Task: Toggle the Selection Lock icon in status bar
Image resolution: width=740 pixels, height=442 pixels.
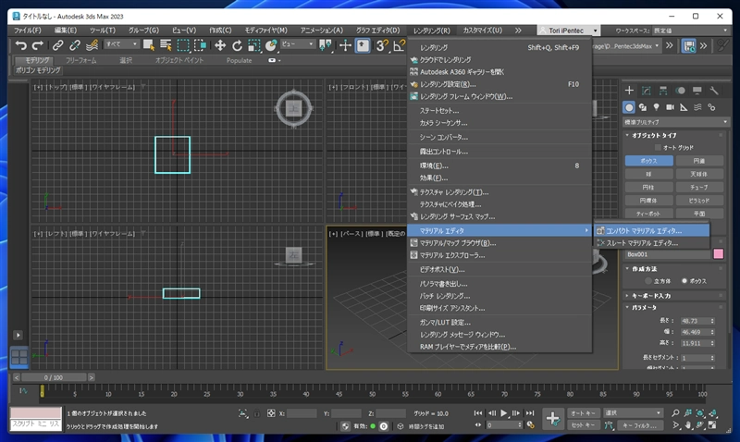Action: pyautogui.click(x=257, y=413)
